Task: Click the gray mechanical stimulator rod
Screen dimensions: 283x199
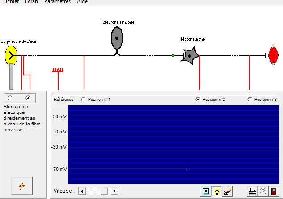Action: tap(11, 76)
